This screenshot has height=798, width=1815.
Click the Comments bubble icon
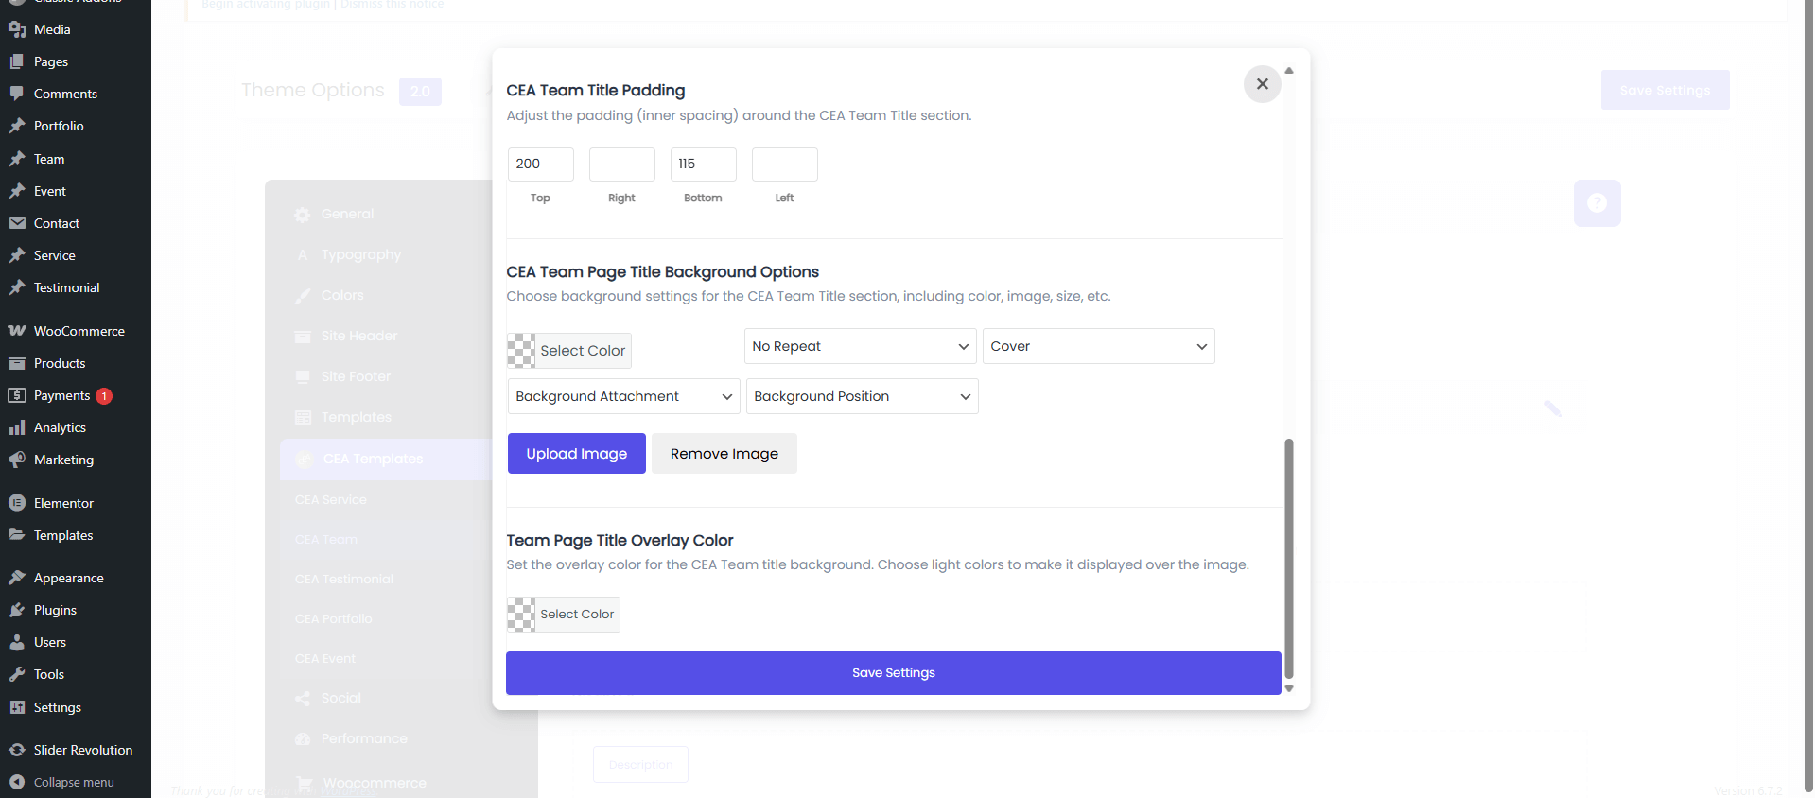17,94
